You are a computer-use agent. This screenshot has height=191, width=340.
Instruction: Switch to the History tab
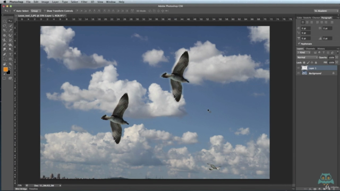click(321, 49)
